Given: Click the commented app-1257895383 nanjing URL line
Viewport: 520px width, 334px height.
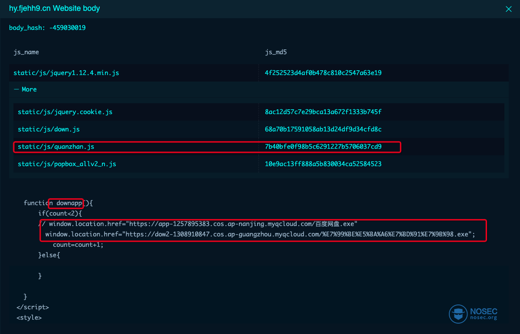Looking at the screenshot, I should pyautogui.click(x=198, y=224).
